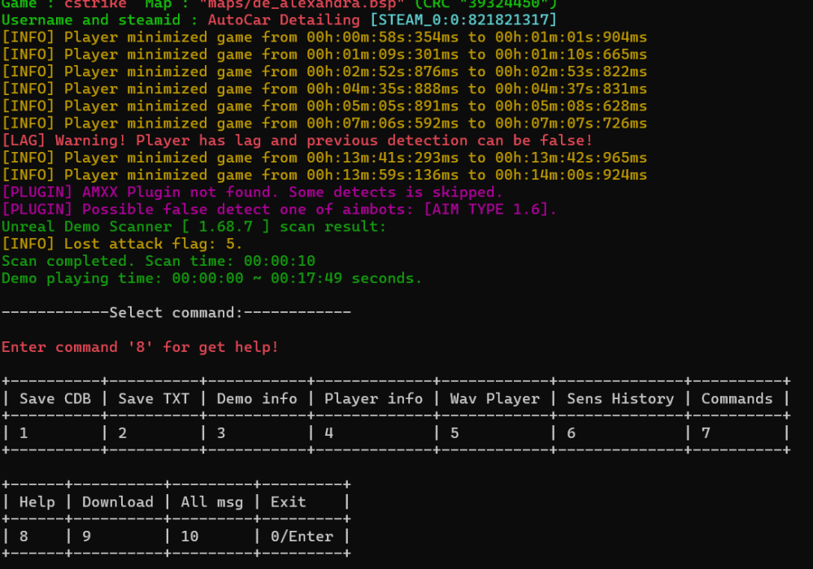The width and height of the screenshot is (813, 569).
Task: Click the steamid [STEAM_0:0:821821317]
Action: pyautogui.click(x=463, y=20)
